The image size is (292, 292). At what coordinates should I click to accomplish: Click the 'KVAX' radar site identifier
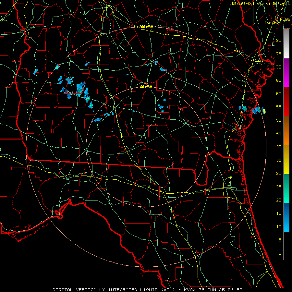point(190,290)
